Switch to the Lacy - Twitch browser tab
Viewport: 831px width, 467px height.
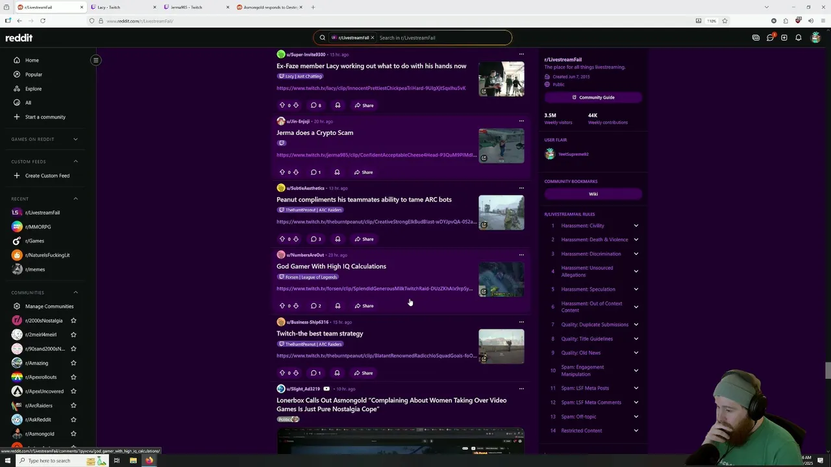(x=123, y=7)
